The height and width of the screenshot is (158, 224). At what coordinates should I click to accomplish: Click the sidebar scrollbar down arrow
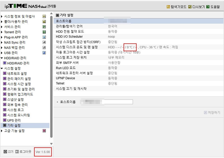(52, 144)
